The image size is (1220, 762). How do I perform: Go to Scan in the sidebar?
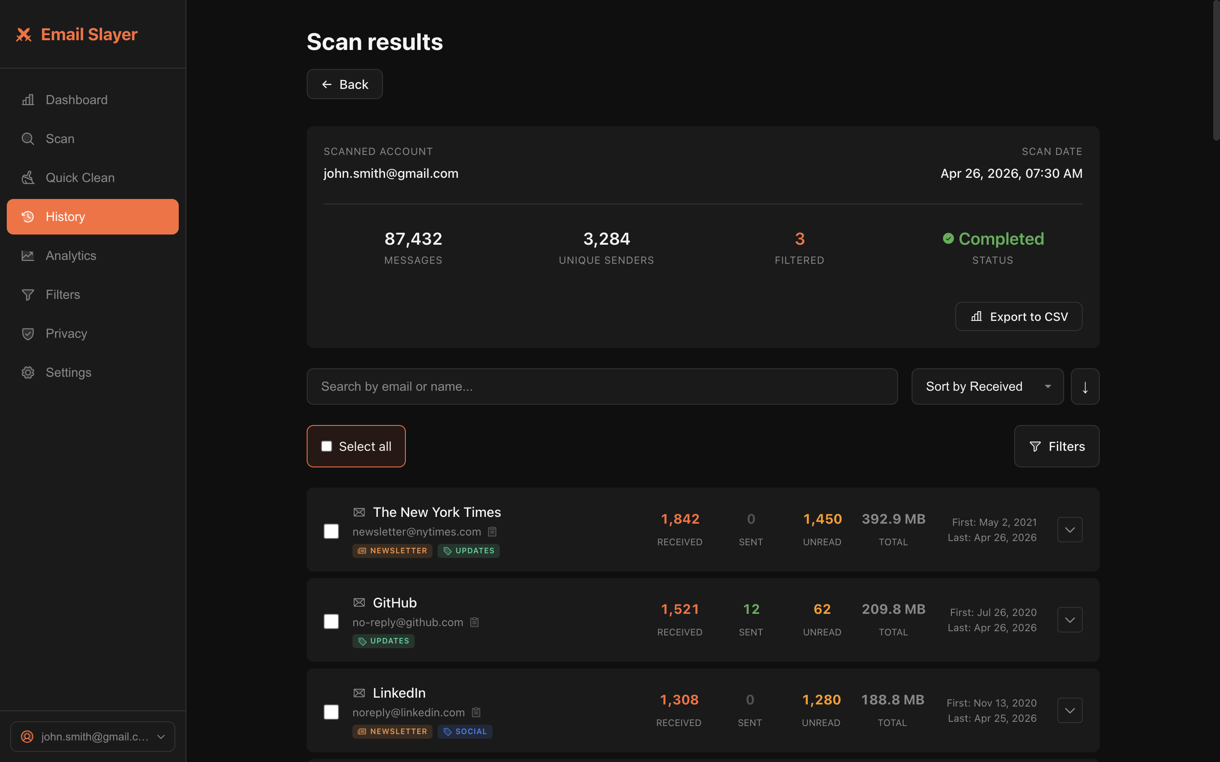pyautogui.click(x=93, y=138)
